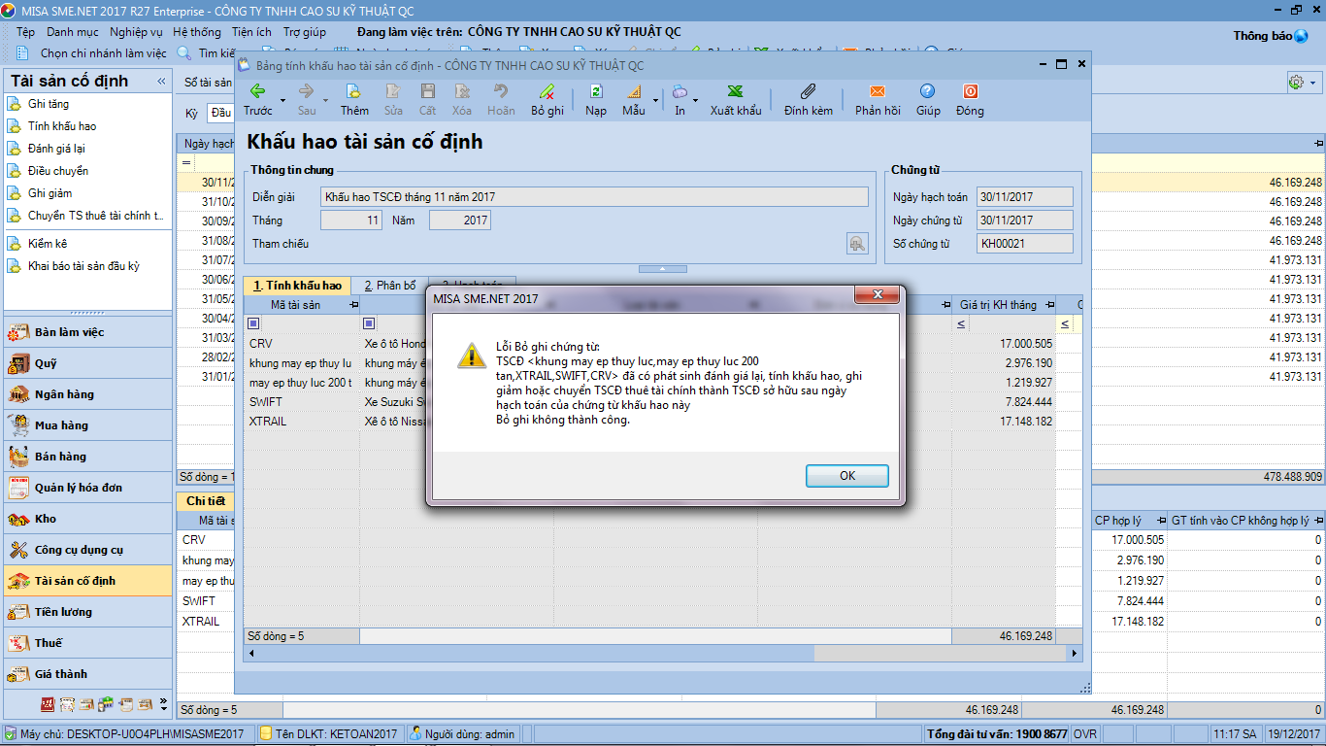Open Ghi giảm in sidebar

coord(50,193)
